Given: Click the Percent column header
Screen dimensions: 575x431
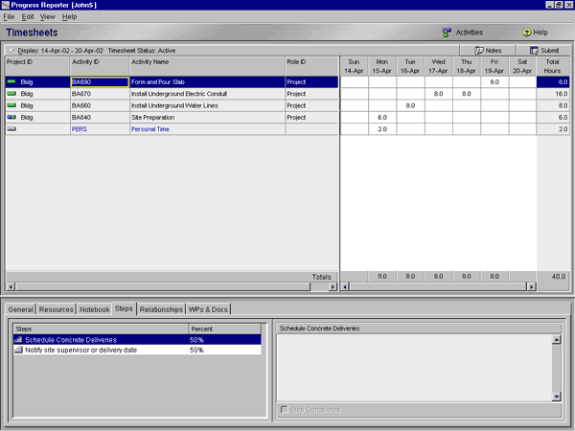Looking at the screenshot, I should coord(225,329).
